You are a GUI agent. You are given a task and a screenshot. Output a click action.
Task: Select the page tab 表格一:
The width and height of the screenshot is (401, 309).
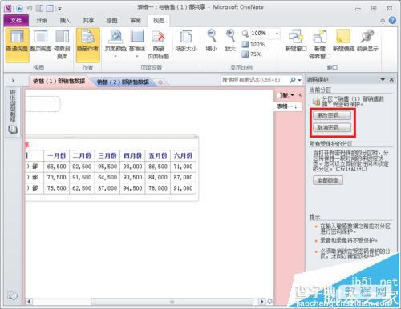(288, 106)
